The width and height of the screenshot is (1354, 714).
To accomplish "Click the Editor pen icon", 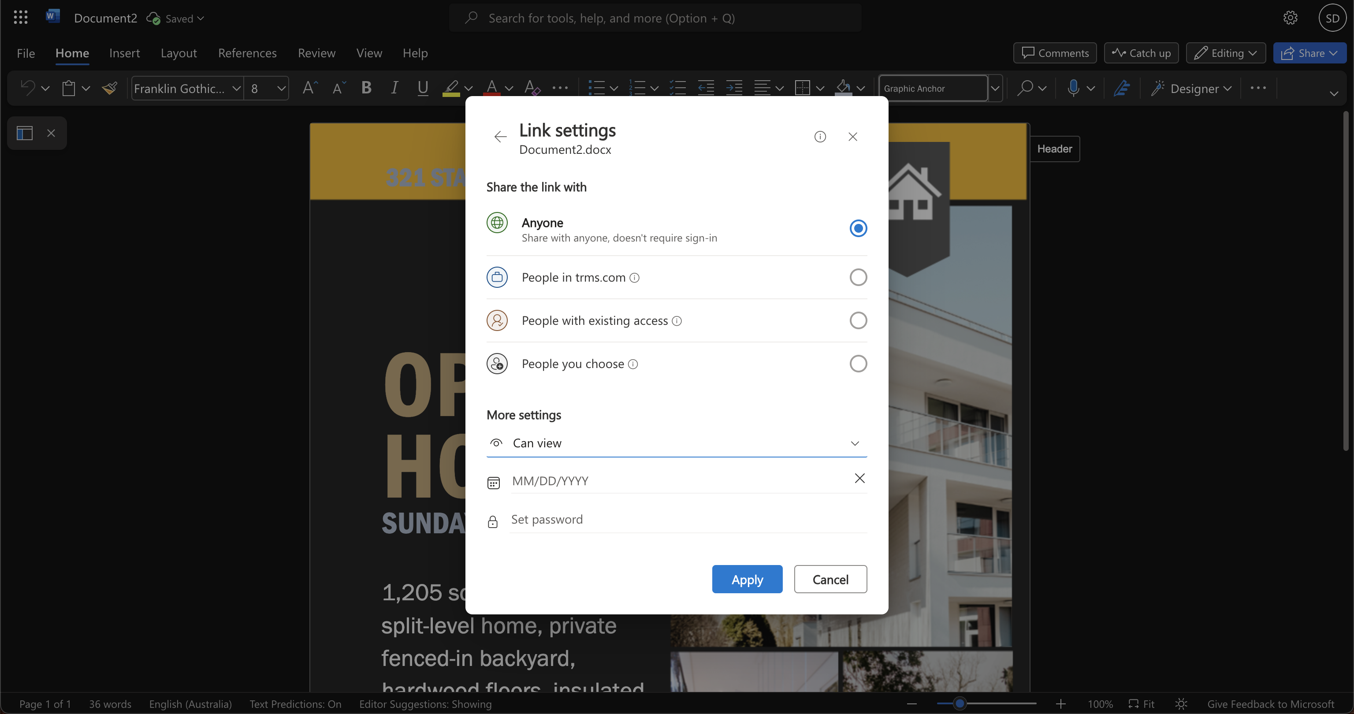I will pos(1122,88).
